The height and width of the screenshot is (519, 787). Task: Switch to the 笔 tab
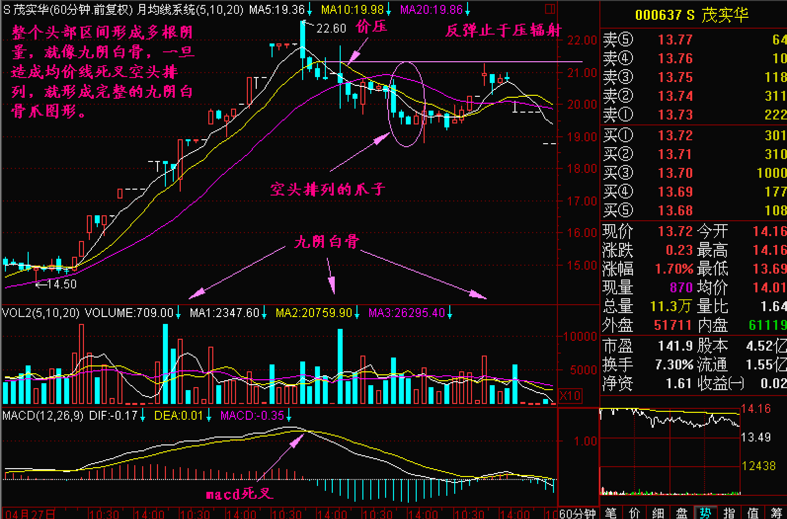click(611, 514)
